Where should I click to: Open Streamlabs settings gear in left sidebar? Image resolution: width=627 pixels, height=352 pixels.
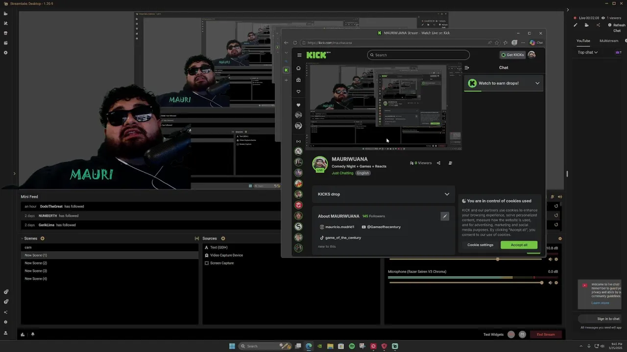tap(6, 322)
